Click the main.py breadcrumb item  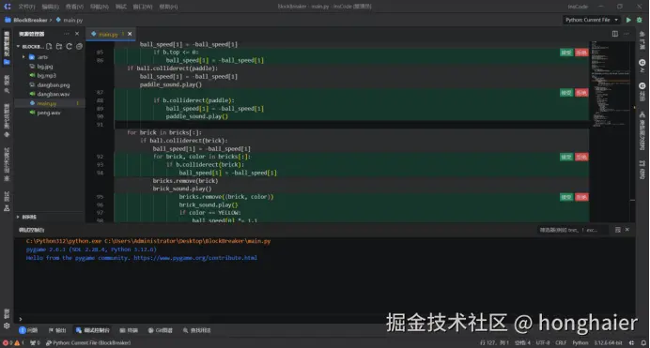[72, 20]
